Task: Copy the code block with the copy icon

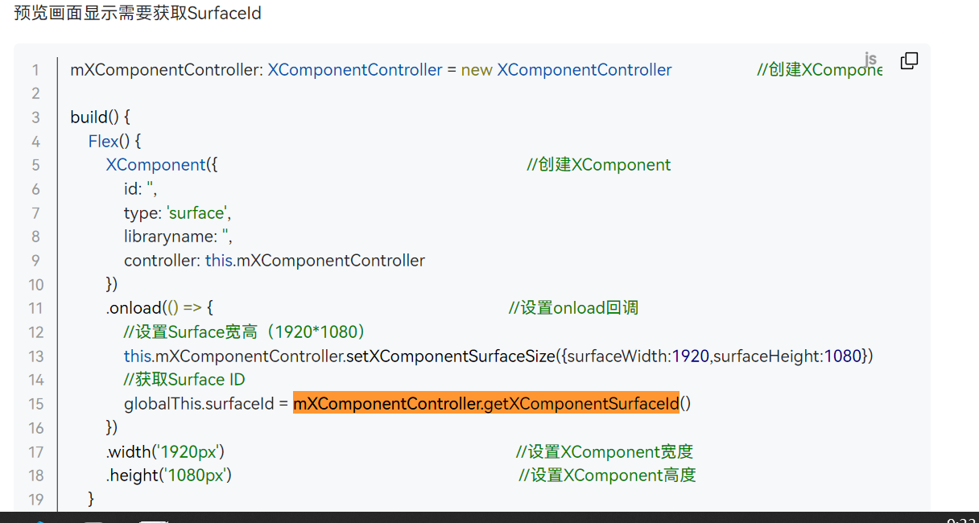Action: pos(909,61)
